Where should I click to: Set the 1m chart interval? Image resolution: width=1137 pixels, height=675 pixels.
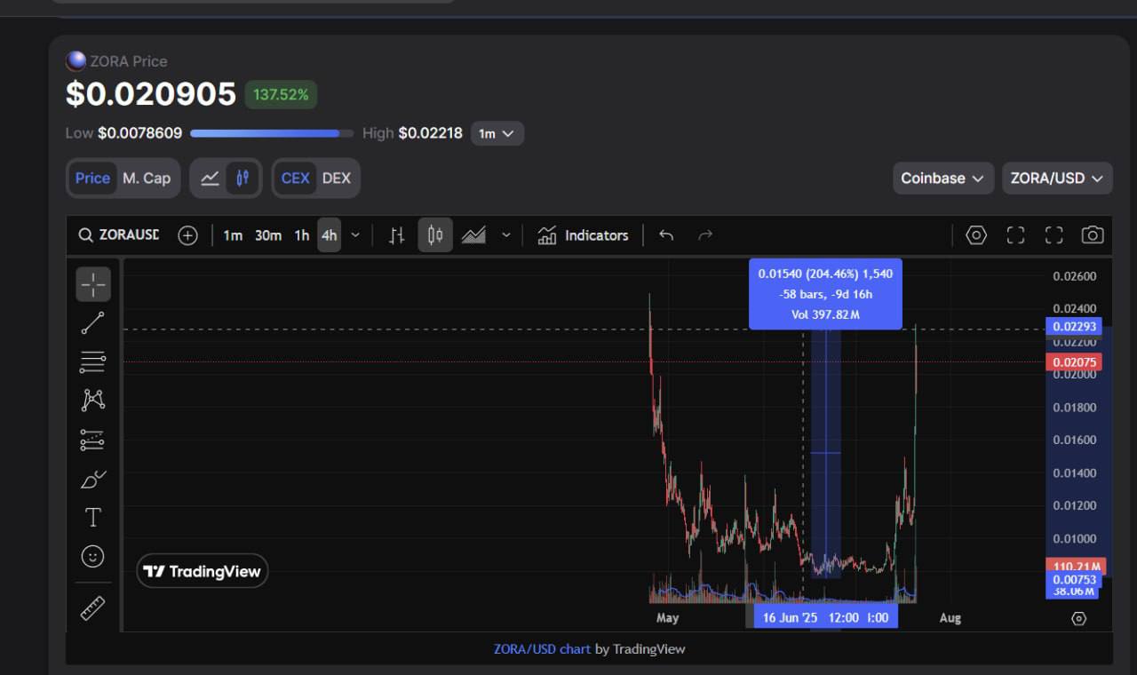pyautogui.click(x=233, y=235)
